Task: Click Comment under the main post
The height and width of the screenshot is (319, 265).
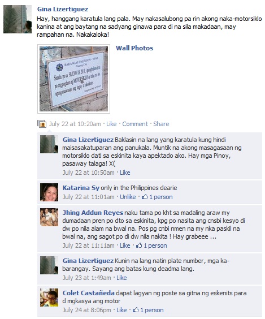Action: (135, 124)
